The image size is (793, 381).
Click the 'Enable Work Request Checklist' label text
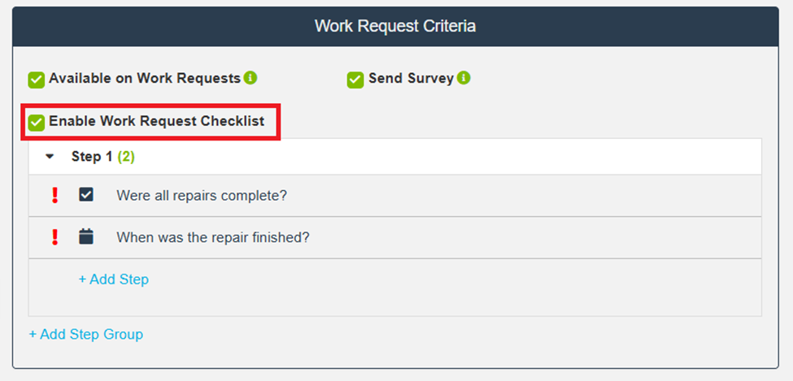click(x=157, y=121)
